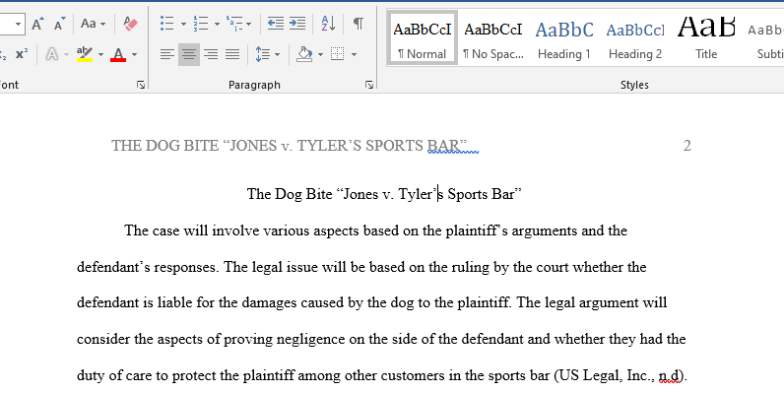Screen dimensions: 784x393
Task: Decrease paragraph indent
Action: coord(276,24)
